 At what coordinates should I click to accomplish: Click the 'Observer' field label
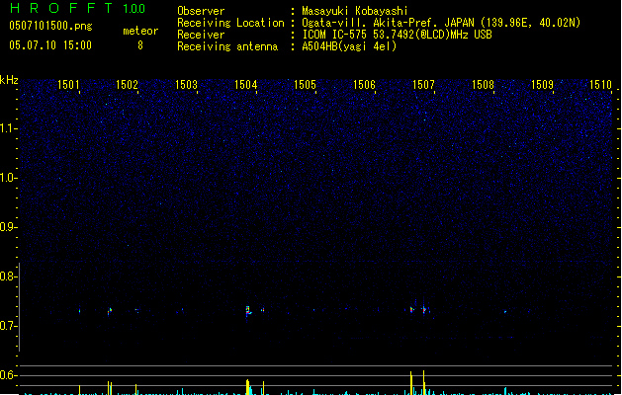(x=201, y=11)
